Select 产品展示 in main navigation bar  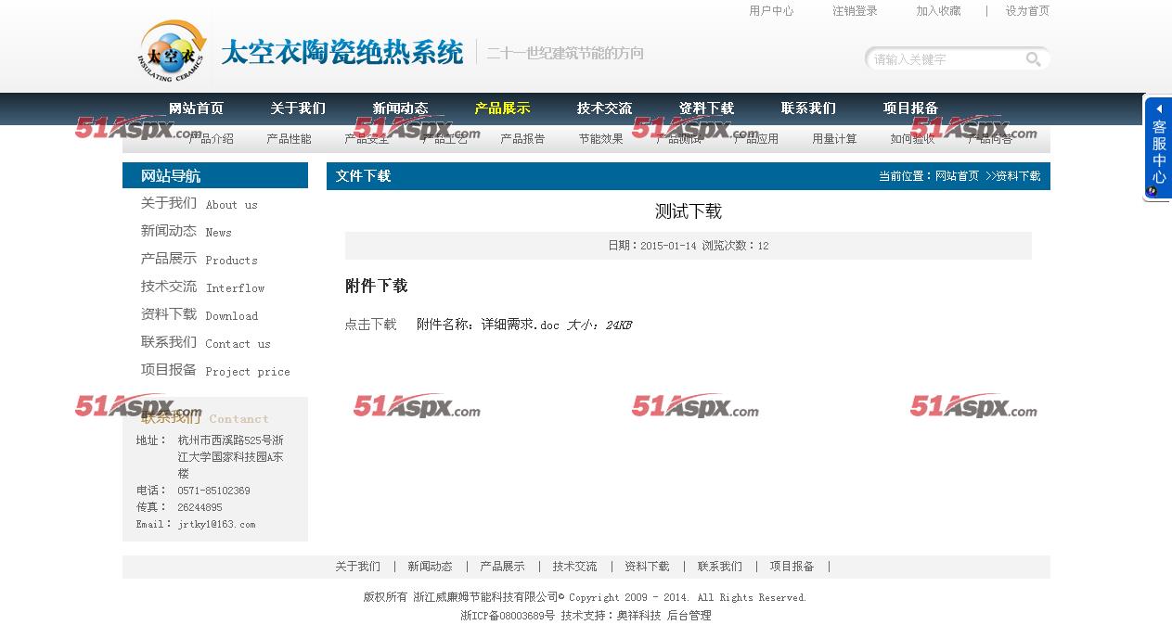click(502, 108)
